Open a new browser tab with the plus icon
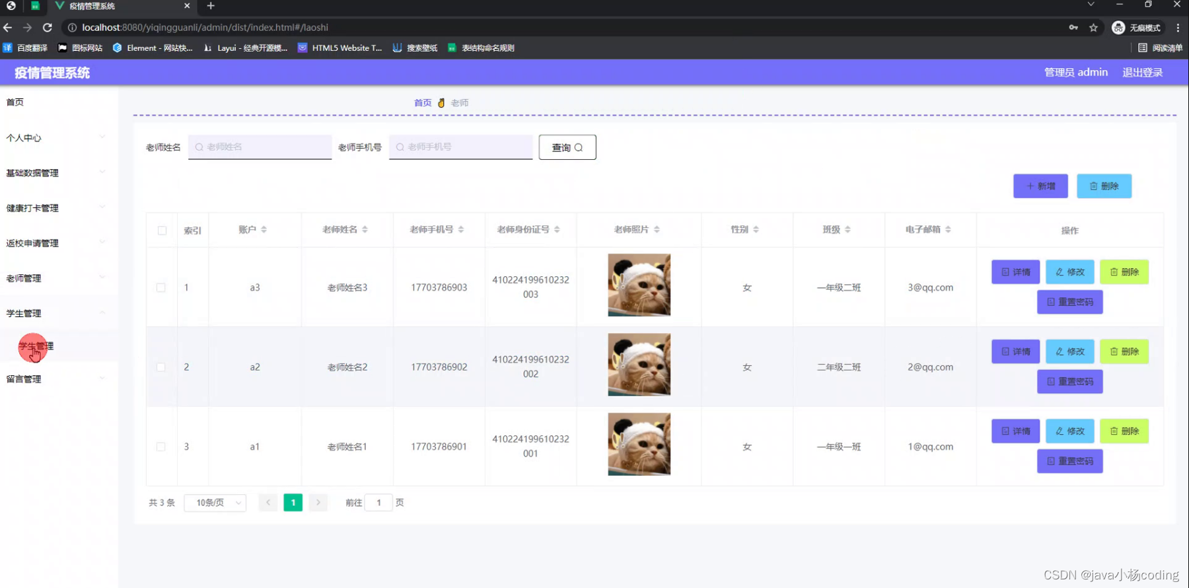1189x588 pixels. (211, 6)
